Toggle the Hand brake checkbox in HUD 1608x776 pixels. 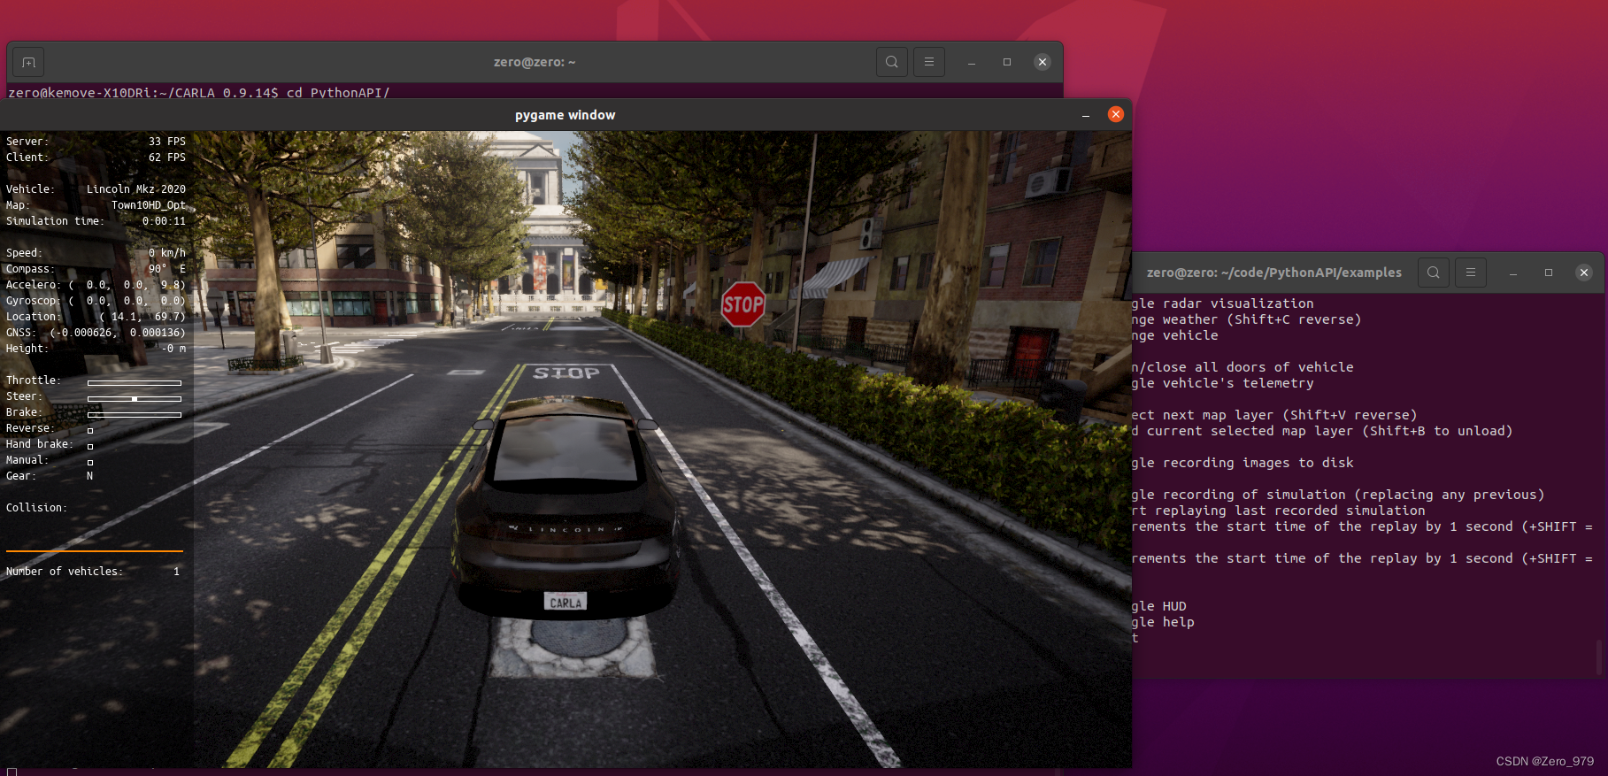click(90, 446)
